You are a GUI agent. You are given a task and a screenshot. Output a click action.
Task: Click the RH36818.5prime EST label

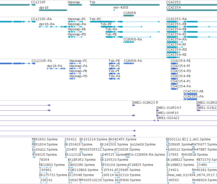coord(195,155)
